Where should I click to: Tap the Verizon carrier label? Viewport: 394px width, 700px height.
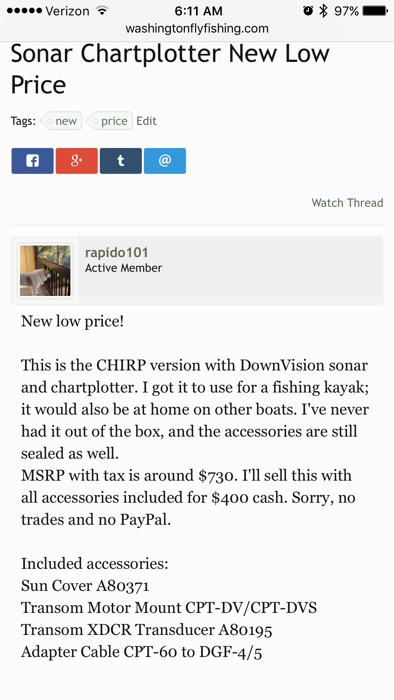[x=67, y=11]
